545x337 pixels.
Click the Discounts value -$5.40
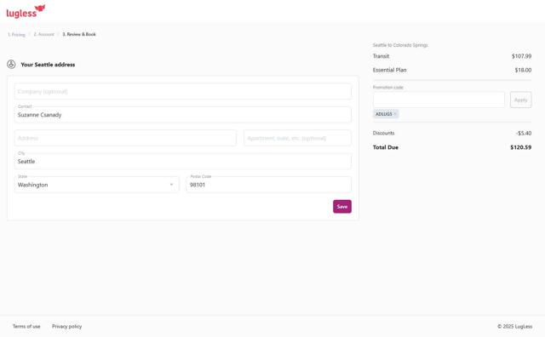(524, 133)
